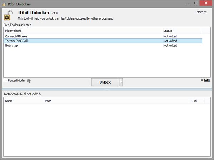Open the More dropdown menu
The width and height of the screenshot is (214, 160).
tap(202, 12)
